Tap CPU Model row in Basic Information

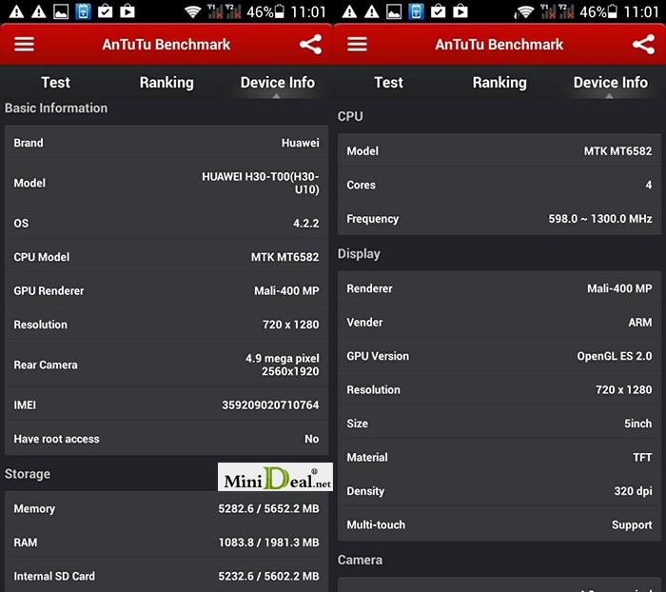pos(166,257)
